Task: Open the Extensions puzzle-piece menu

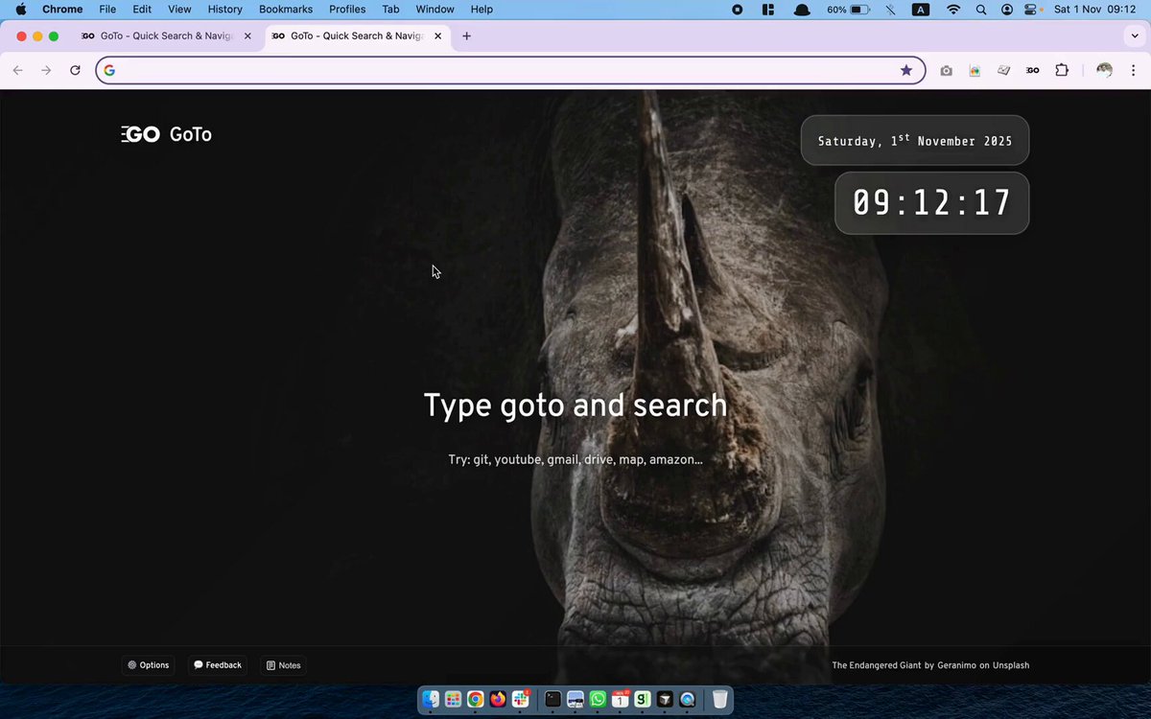Action: click(1061, 70)
